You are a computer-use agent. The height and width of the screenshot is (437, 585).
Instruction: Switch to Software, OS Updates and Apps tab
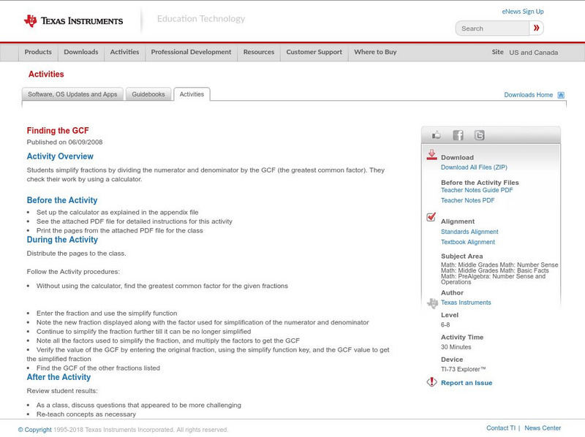[72, 94]
